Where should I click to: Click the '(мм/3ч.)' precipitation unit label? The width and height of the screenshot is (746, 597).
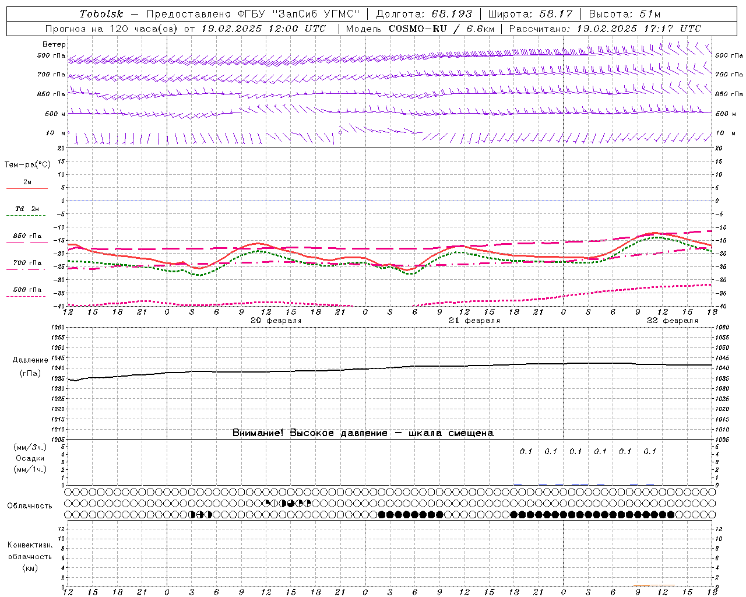click(30, 447)
